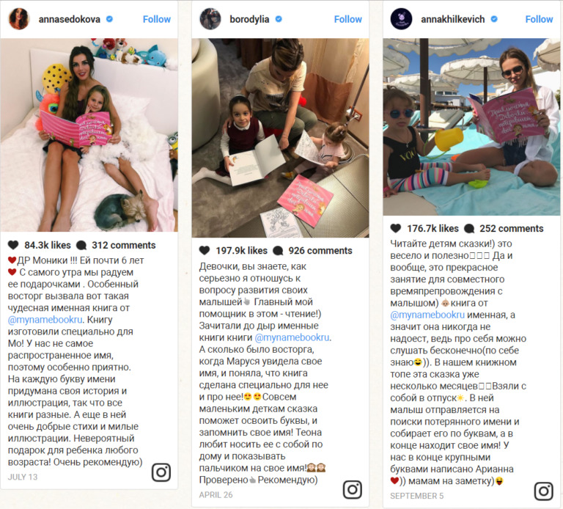This screenshot has width=563, height=509.
Task: Click heart likes icon on annasedokova post
Action: point(13,246)
